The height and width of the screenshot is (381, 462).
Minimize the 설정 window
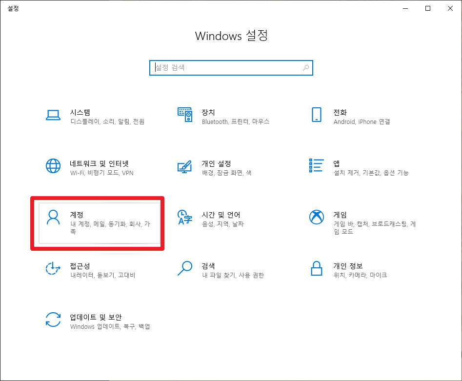(x=405, y=8)
